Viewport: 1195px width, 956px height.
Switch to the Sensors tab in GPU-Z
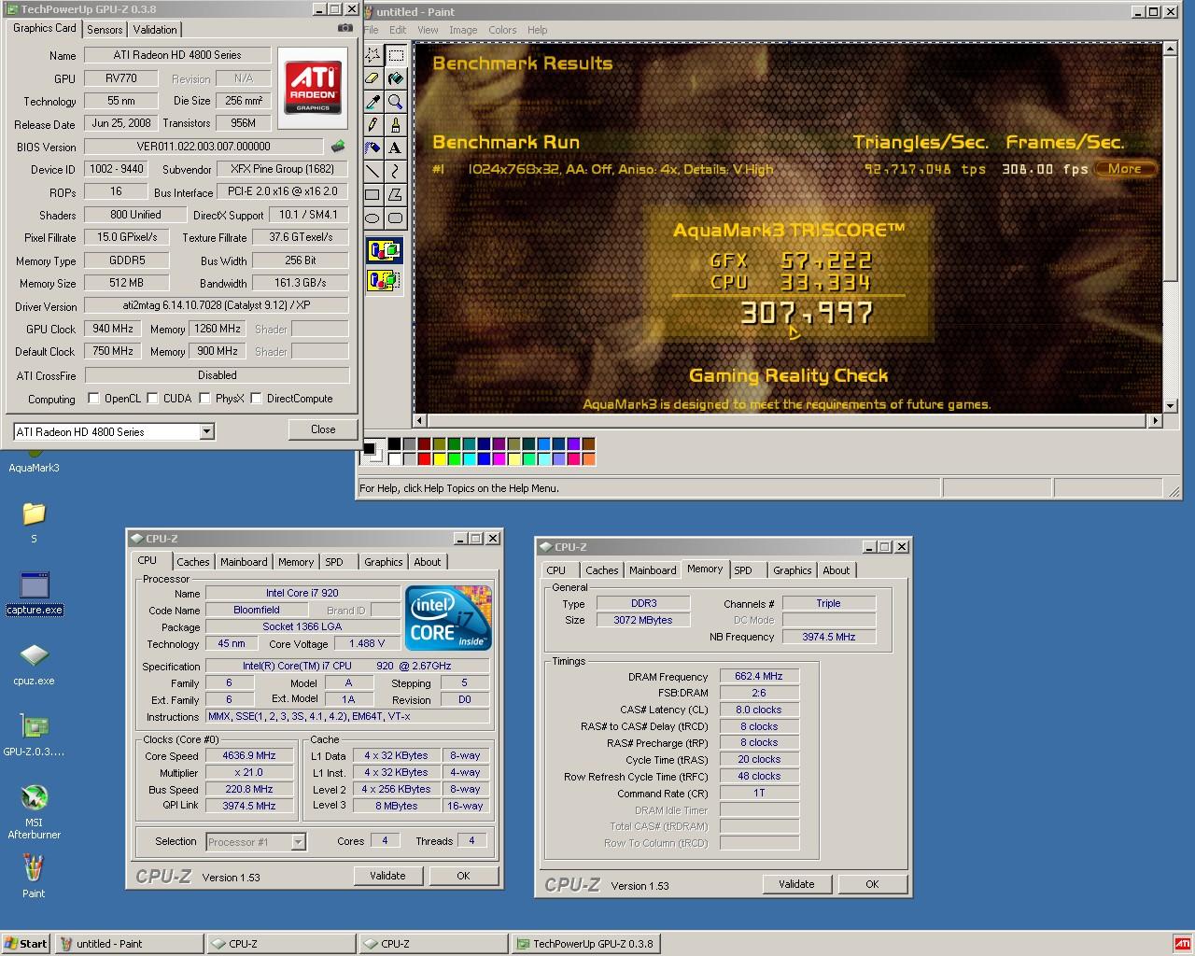tap(105, 30)
